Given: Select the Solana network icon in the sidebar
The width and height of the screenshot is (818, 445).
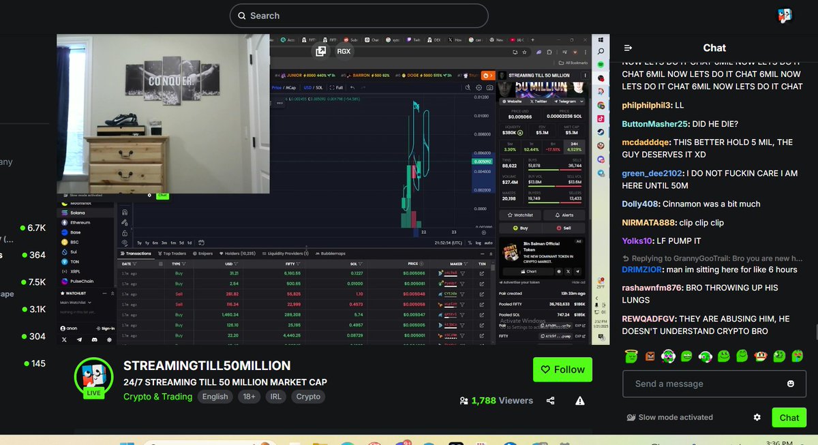Looking at the screenshot, I should [x=65, y=213].
